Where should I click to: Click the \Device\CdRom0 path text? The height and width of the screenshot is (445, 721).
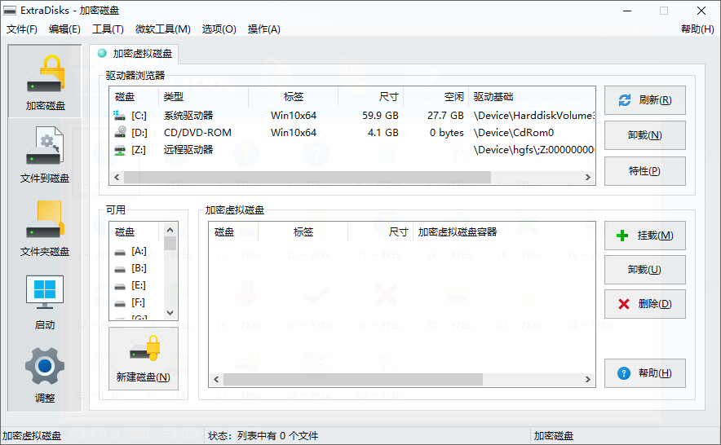514,133
